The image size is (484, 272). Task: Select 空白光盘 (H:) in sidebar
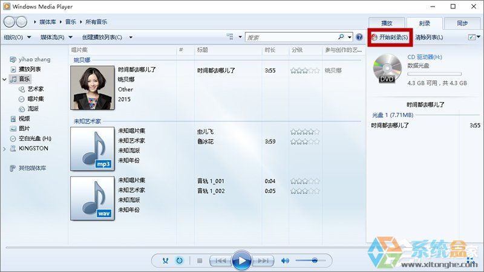click(x=31, y=138)
